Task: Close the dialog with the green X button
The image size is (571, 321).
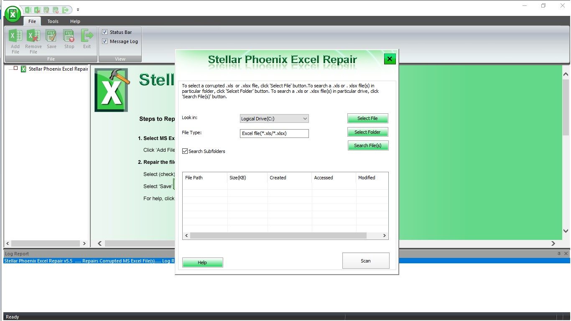Action: pos(390,59)
